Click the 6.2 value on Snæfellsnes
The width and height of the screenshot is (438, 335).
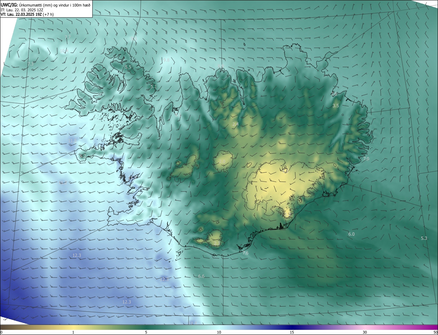click(x=82, y=156)
